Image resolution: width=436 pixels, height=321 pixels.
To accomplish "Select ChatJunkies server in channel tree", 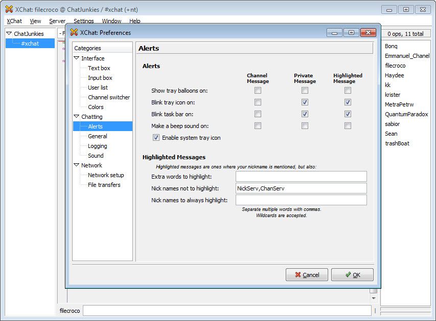I will (29, 34).
